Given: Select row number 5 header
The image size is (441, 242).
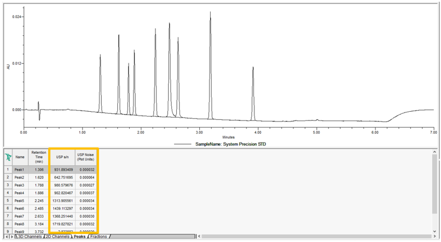Looking at the screenshot, I should click(x=8, y=201).
